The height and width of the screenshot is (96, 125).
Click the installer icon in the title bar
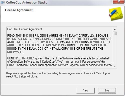click(2, 3)
